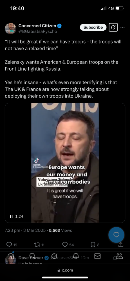Open the @BGatesIsaPyscho handle
Image resolution: width=130 pixels, height=281 pixels.
[38, 32]
